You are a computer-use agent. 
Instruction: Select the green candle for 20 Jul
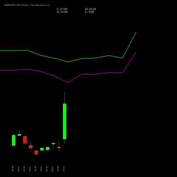coord(14,140)
